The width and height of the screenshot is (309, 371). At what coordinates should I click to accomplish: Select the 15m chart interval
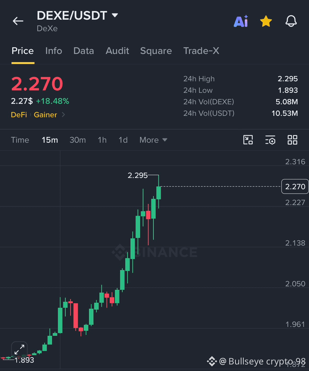tap(50, 140)
